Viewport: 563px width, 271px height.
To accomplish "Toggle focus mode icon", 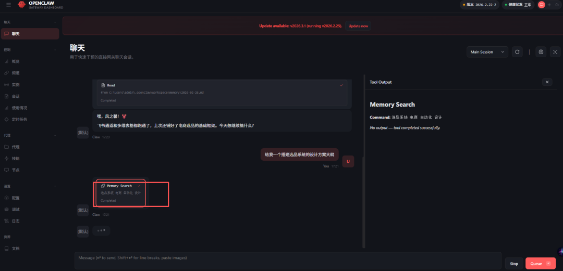I will coord(555,52).
